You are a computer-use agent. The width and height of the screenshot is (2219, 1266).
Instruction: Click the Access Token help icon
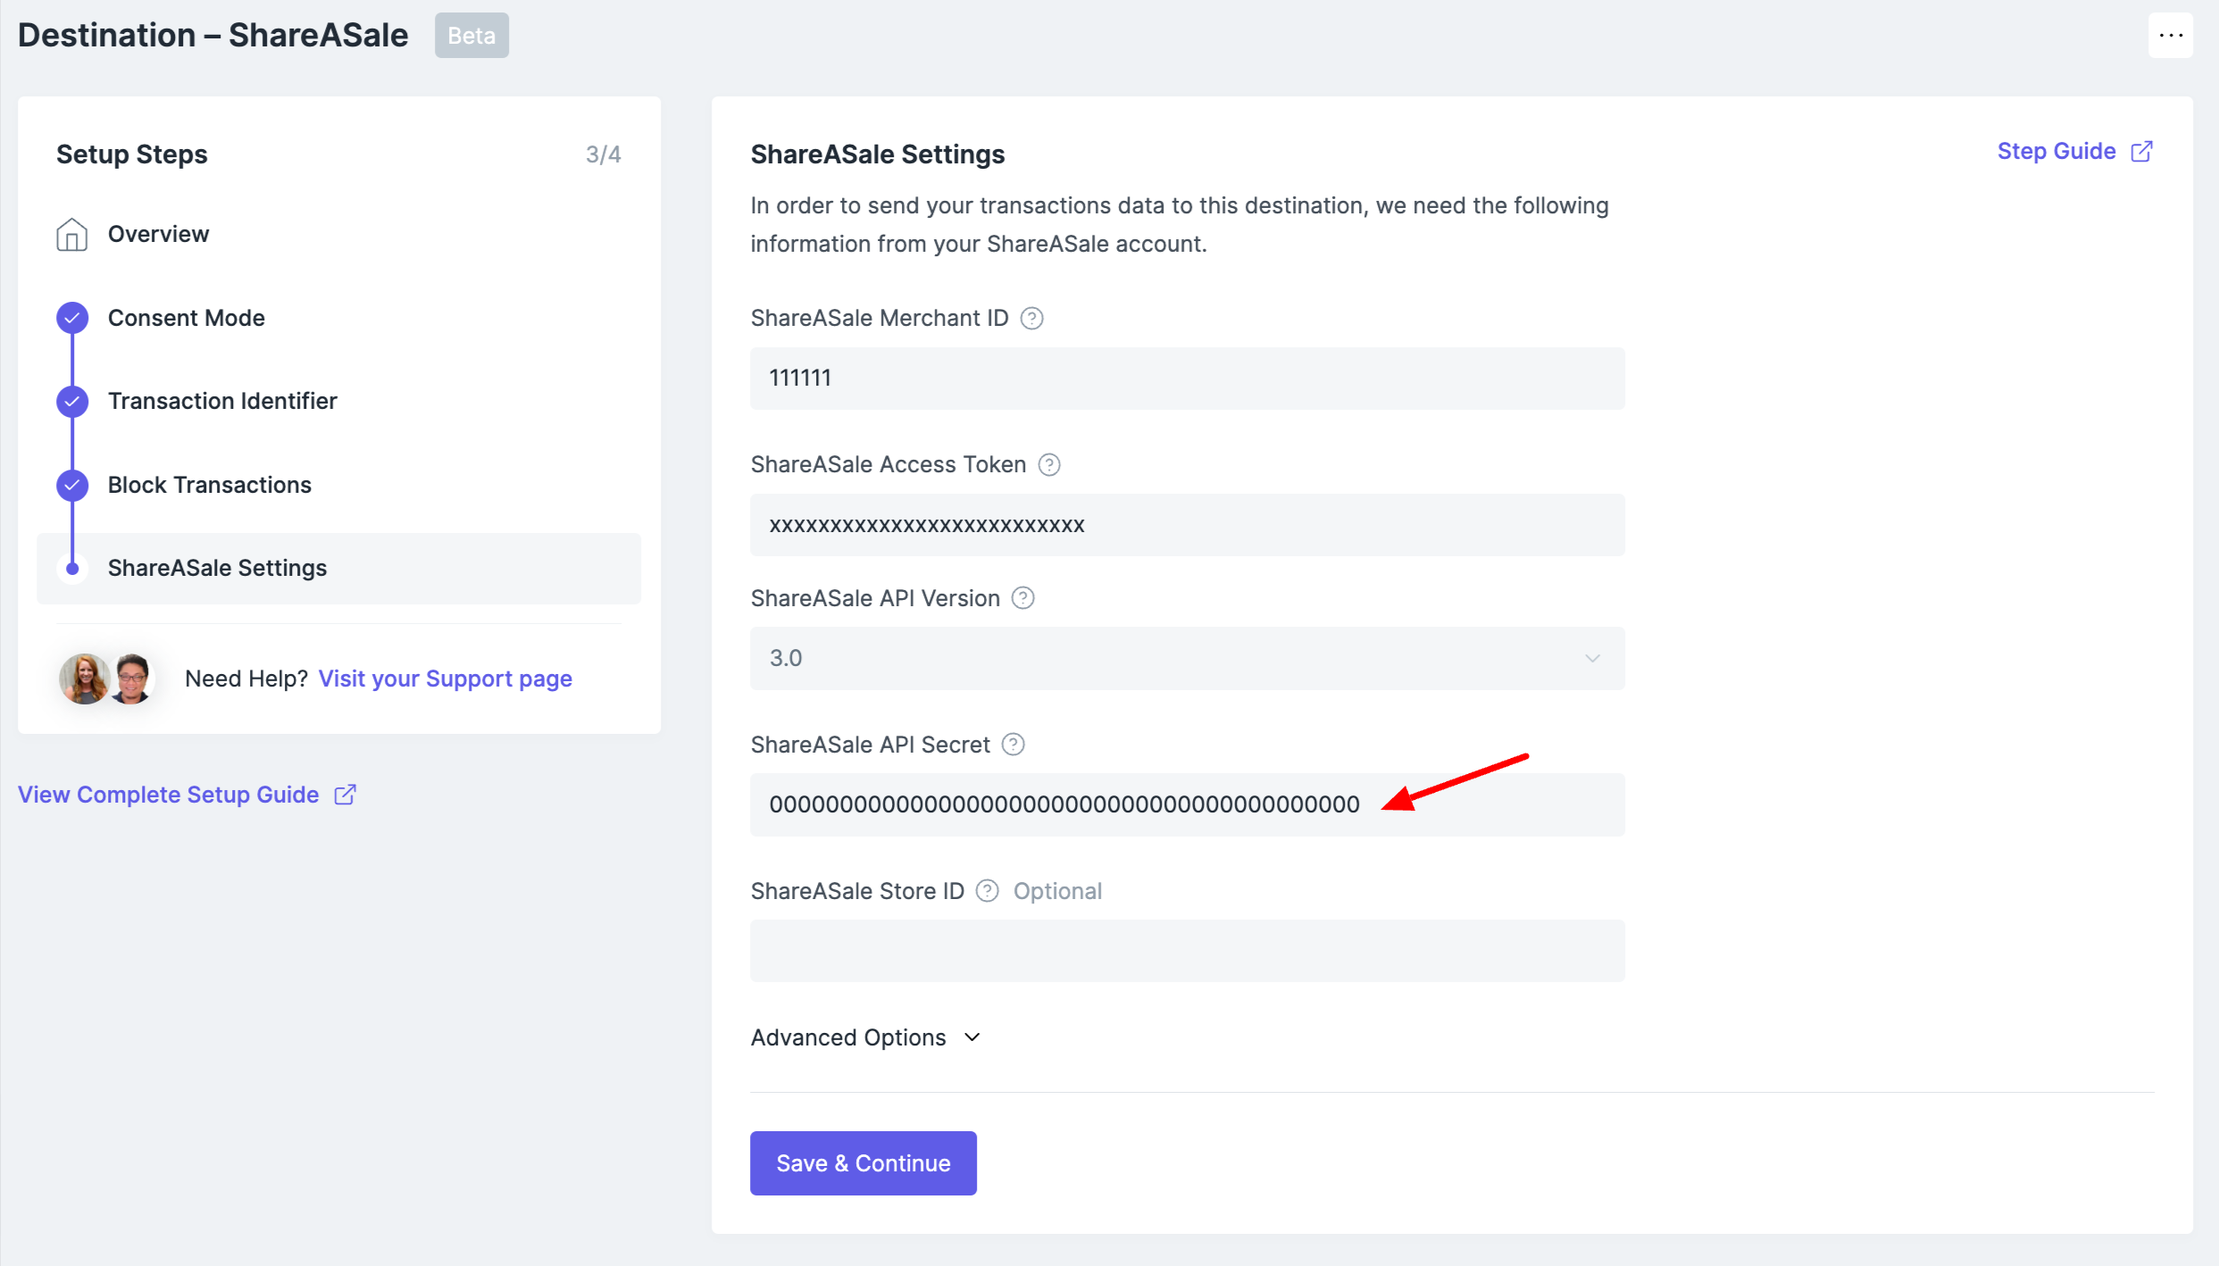(1049, 465)
